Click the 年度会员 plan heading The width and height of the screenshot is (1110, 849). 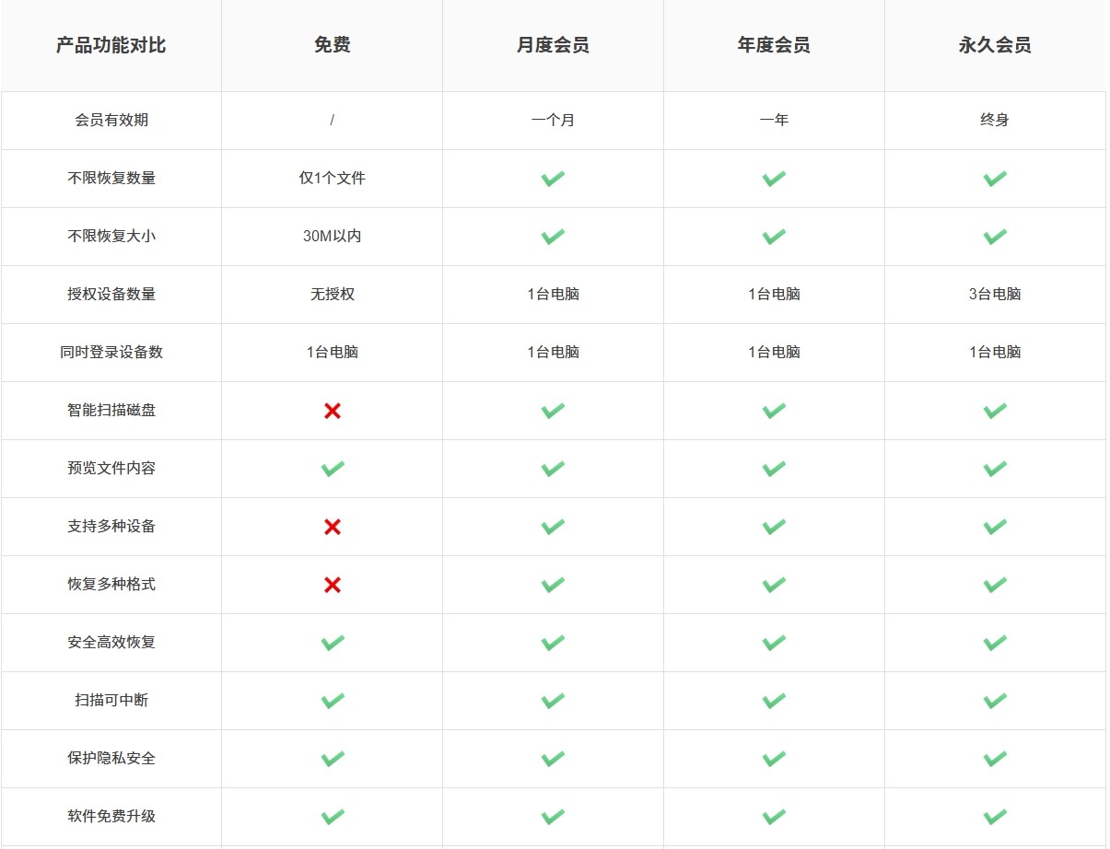774,45
